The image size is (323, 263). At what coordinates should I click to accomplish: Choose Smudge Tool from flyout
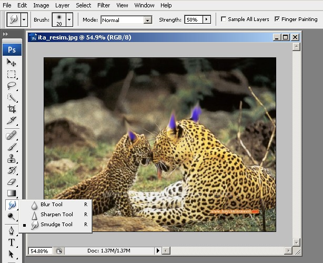tap(55, 225)
